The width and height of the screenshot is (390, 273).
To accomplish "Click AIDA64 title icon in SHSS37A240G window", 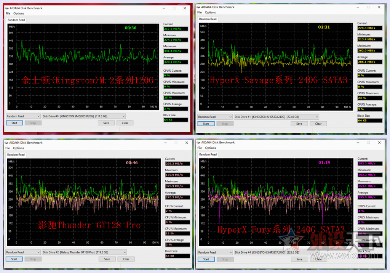I will click(x=198, y=7).
